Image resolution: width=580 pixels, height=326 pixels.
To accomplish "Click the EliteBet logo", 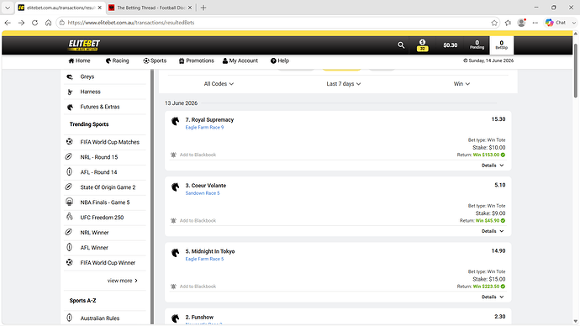I will tap(84, 45).
